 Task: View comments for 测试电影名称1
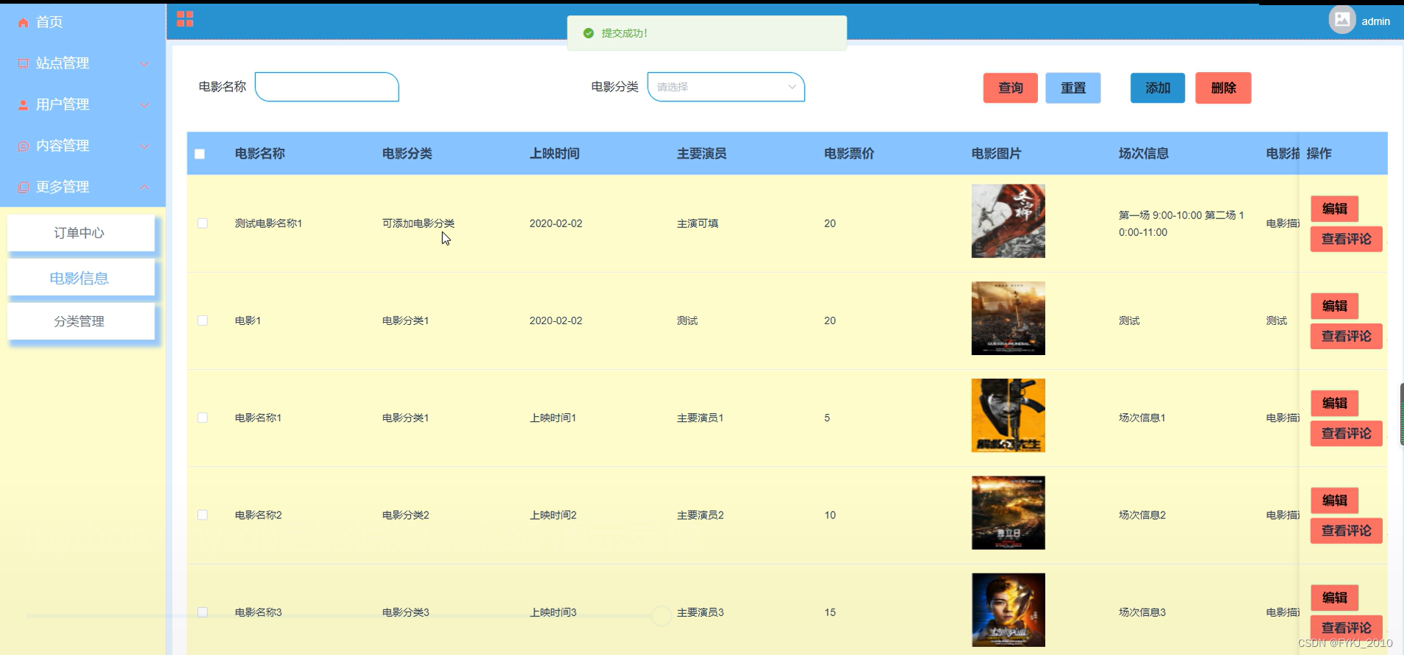(1347, 239)
